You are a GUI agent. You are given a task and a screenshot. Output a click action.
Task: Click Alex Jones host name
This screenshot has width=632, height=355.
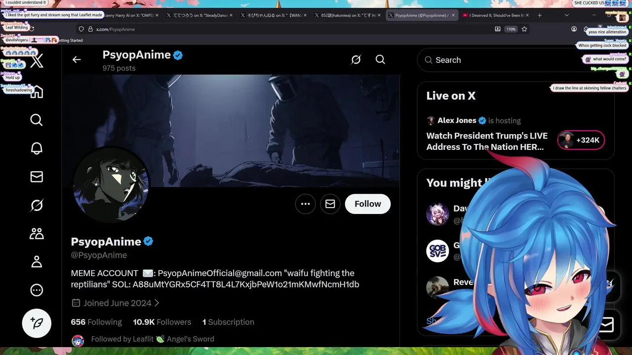(457, 120)
